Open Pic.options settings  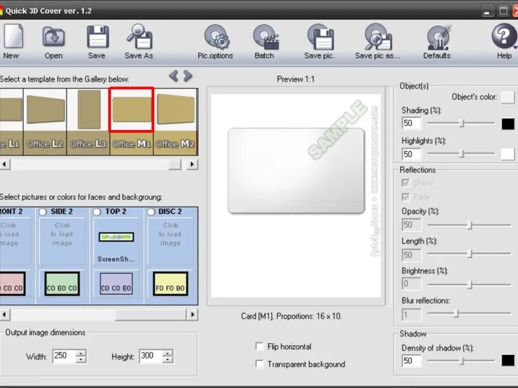tap(216, 37)
